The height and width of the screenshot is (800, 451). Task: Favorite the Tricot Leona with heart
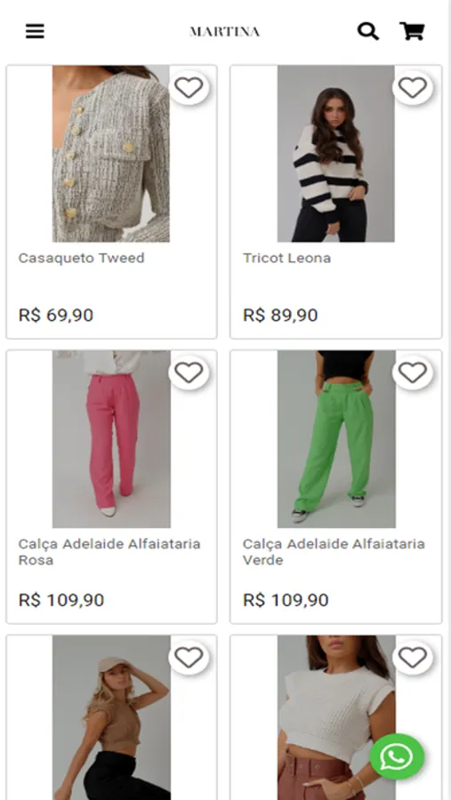tap(413, 87)
